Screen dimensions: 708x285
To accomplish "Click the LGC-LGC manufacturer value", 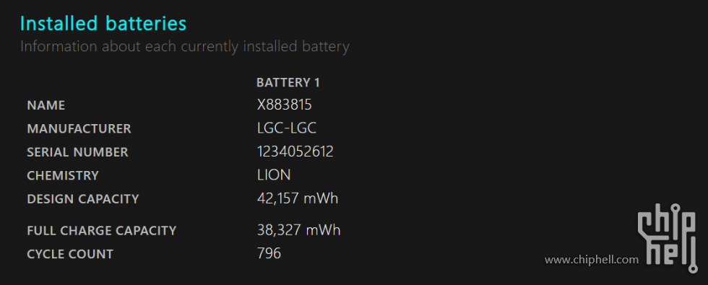I will (287, 128).
